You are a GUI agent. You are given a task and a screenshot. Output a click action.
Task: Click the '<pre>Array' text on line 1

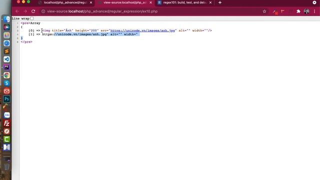(30, 23)
